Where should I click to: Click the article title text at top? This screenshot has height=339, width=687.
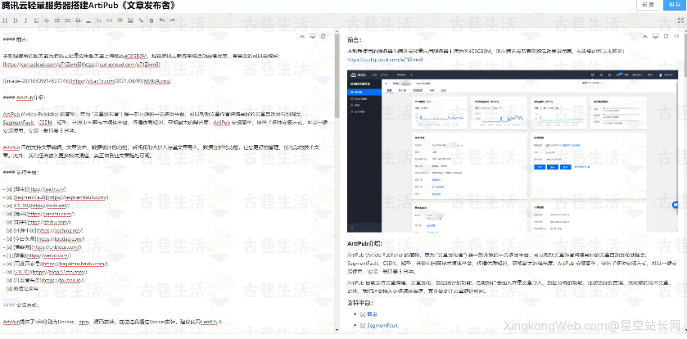pos(89,5)
